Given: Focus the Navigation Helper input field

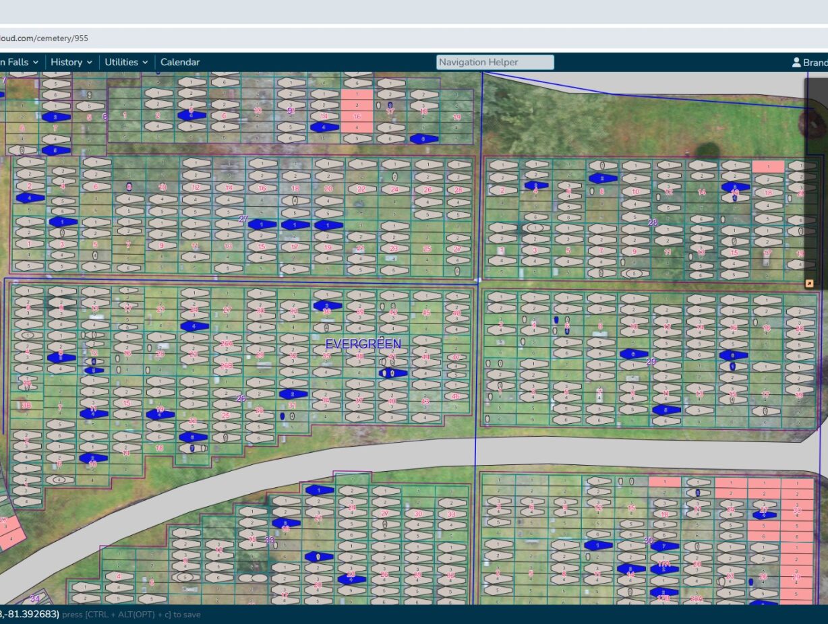Looking at the screenshot, I should [495, 62].
